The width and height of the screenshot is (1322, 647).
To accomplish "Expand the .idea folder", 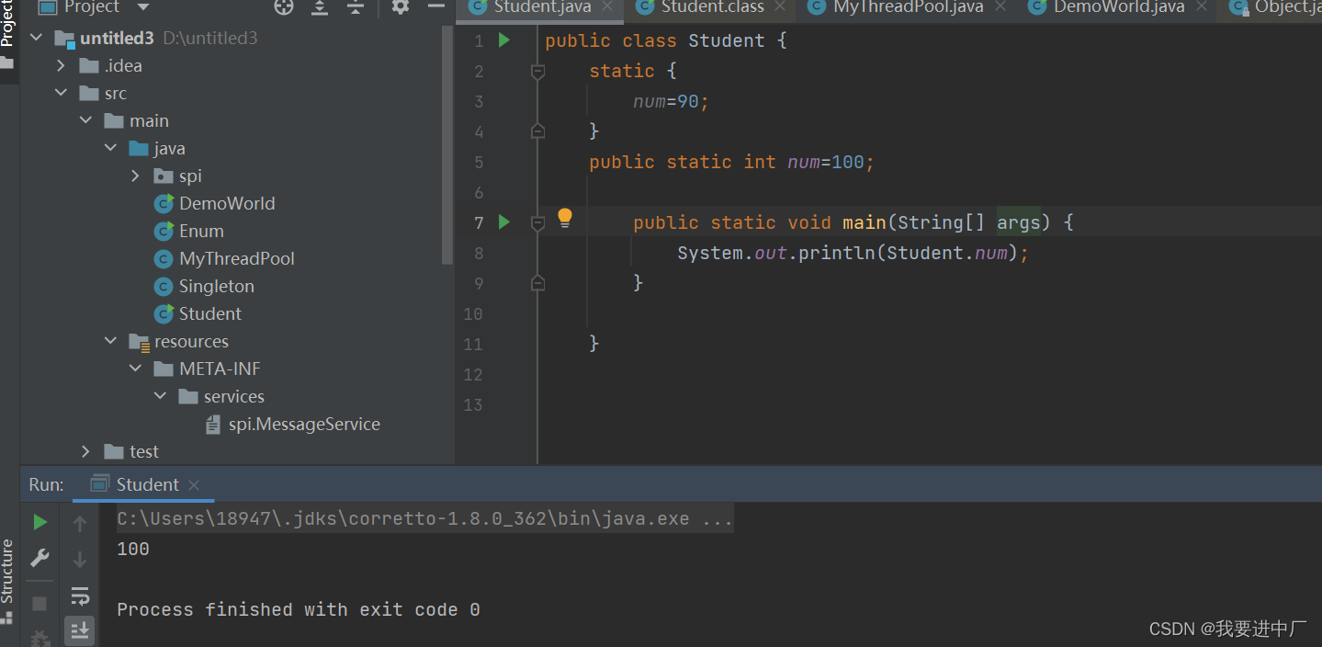I will pos(62,66).
